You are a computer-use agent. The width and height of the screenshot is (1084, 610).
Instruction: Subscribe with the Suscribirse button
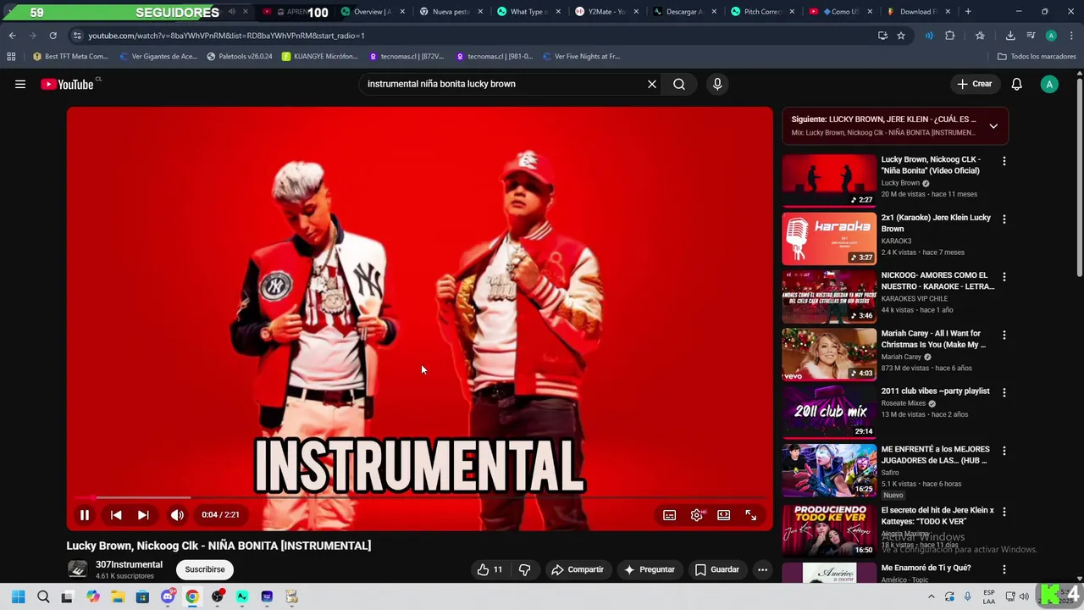(x=205, y=569)
